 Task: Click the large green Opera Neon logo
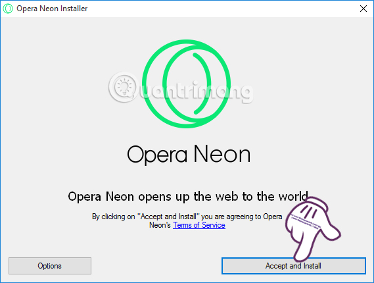pyautogui.click(x=186, y=84)
